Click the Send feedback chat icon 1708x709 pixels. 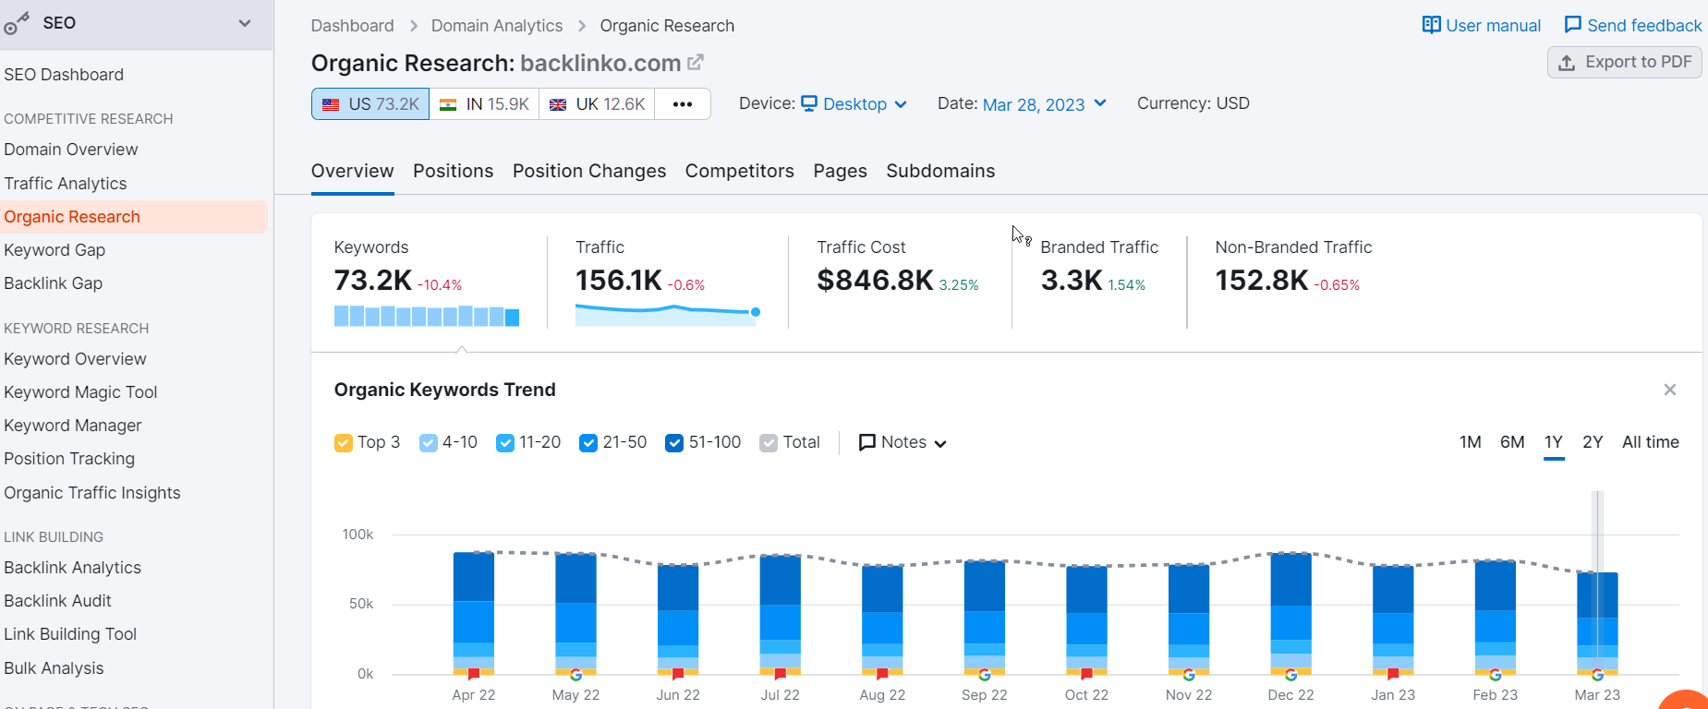coord(1572,25)
